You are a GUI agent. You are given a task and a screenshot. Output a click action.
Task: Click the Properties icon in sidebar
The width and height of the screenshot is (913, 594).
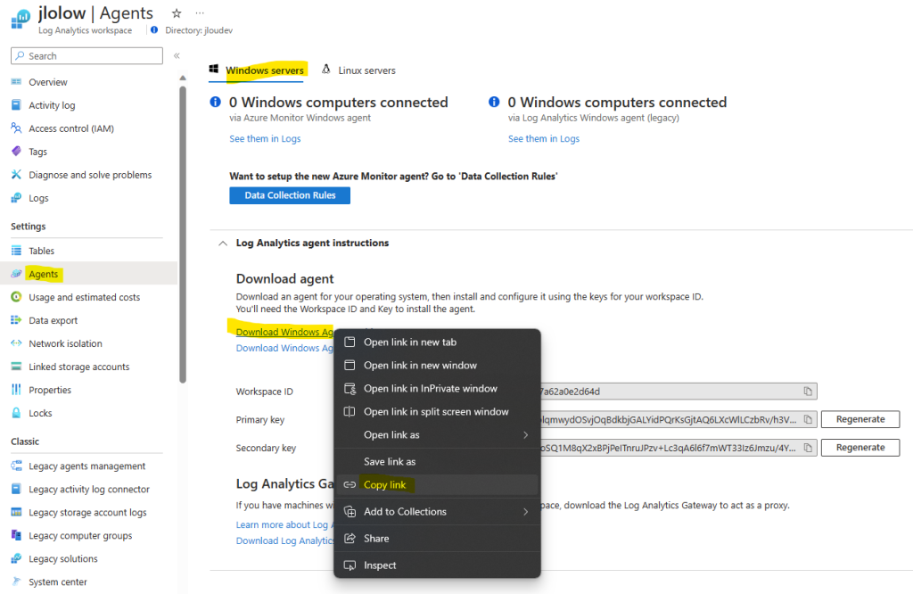pos(16,390)
